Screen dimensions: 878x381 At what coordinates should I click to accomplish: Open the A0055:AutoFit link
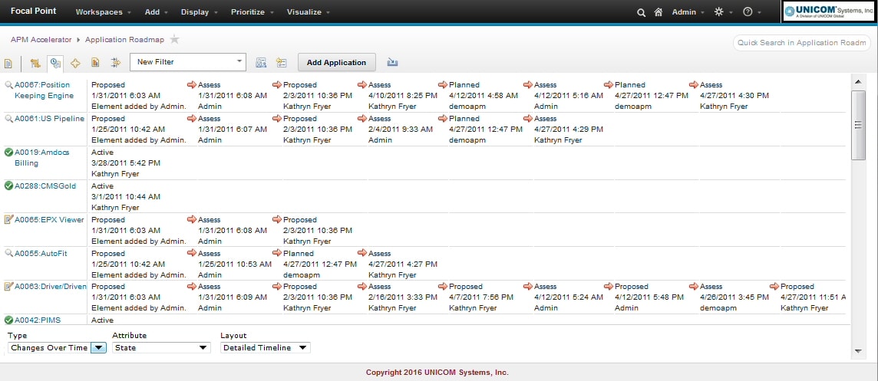click(x=41, y=253)
